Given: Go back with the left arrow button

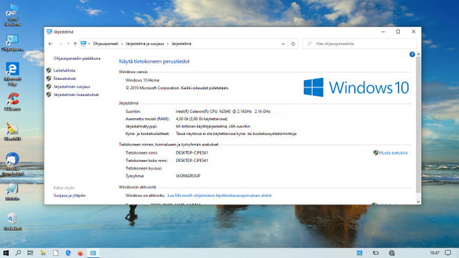Looking at the screenshot, I should pos(50,44).
